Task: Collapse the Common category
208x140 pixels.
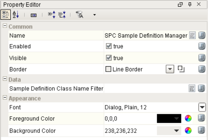Action: tap(5, 26)
